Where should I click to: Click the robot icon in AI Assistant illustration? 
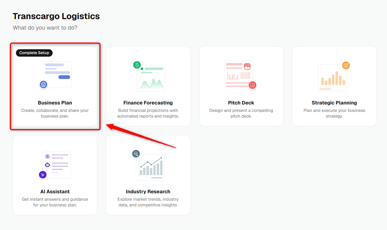pyautogui.click(x=47, y=165)
